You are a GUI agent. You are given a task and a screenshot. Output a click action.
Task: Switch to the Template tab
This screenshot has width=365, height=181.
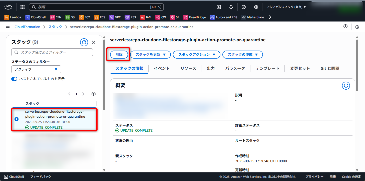[267, 68]
